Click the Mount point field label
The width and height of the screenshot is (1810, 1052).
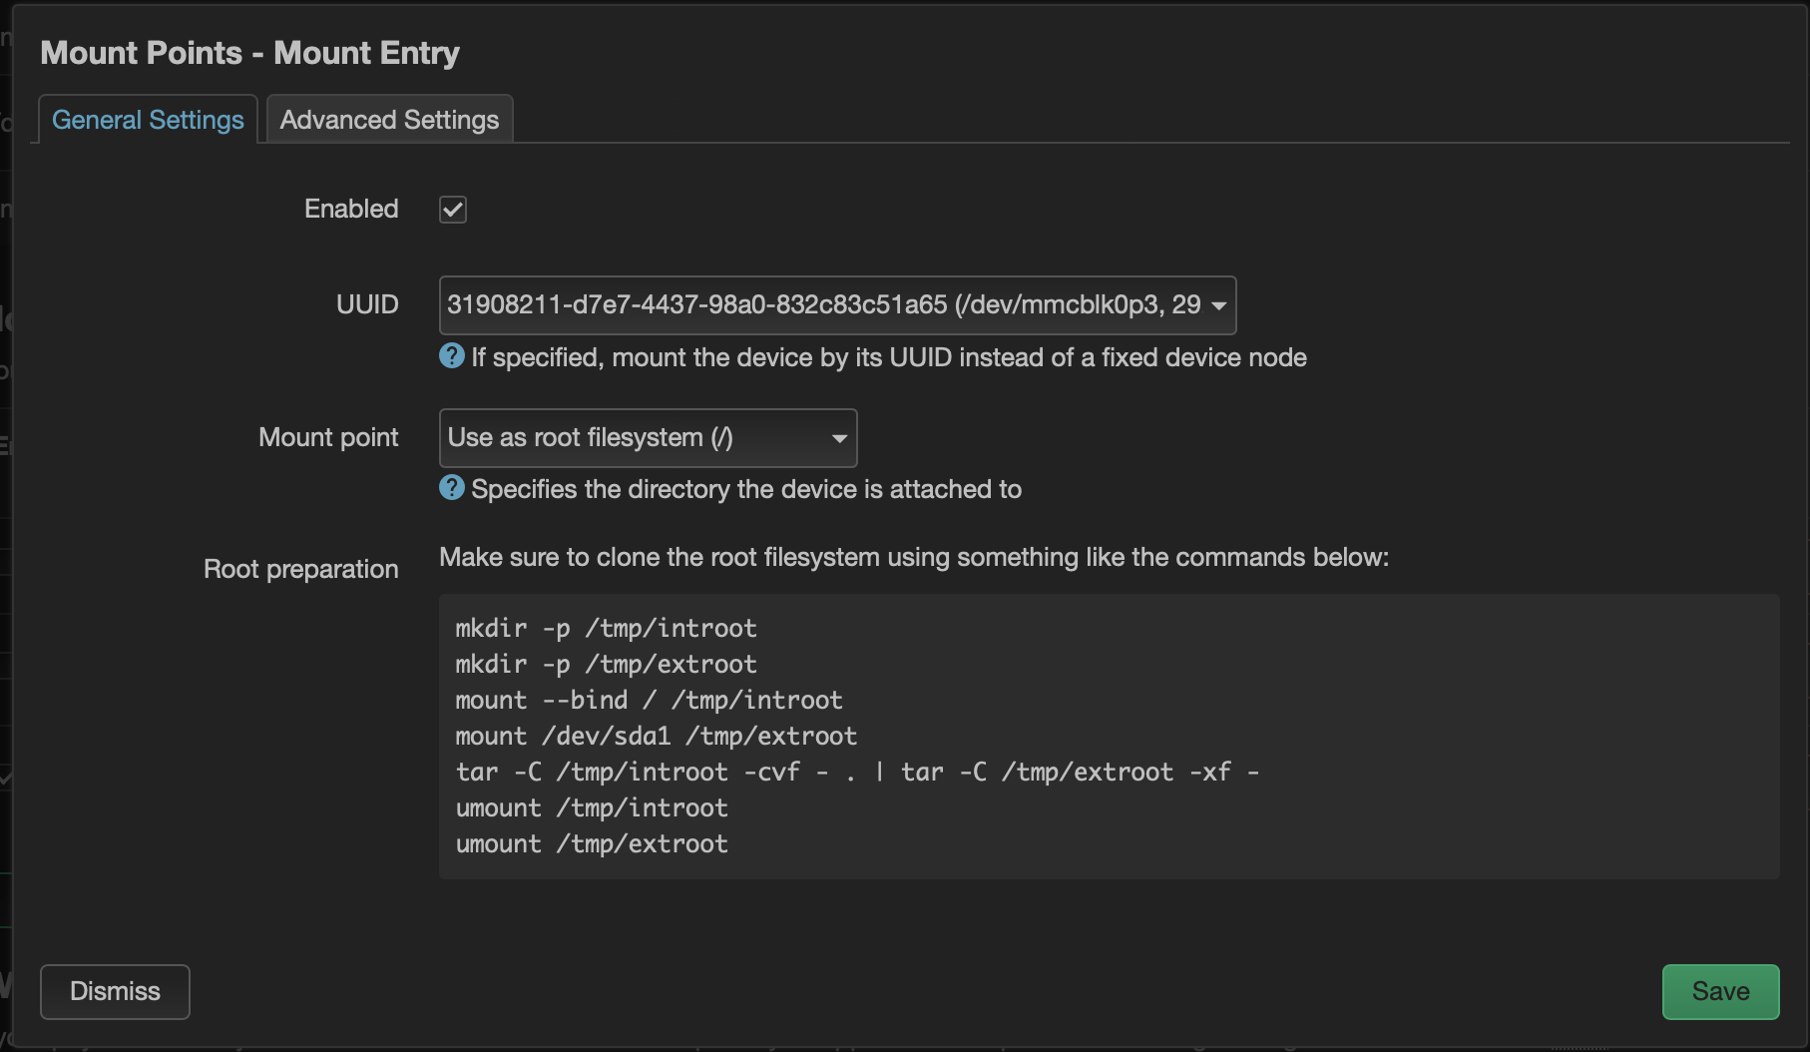[x=328, y=437]
